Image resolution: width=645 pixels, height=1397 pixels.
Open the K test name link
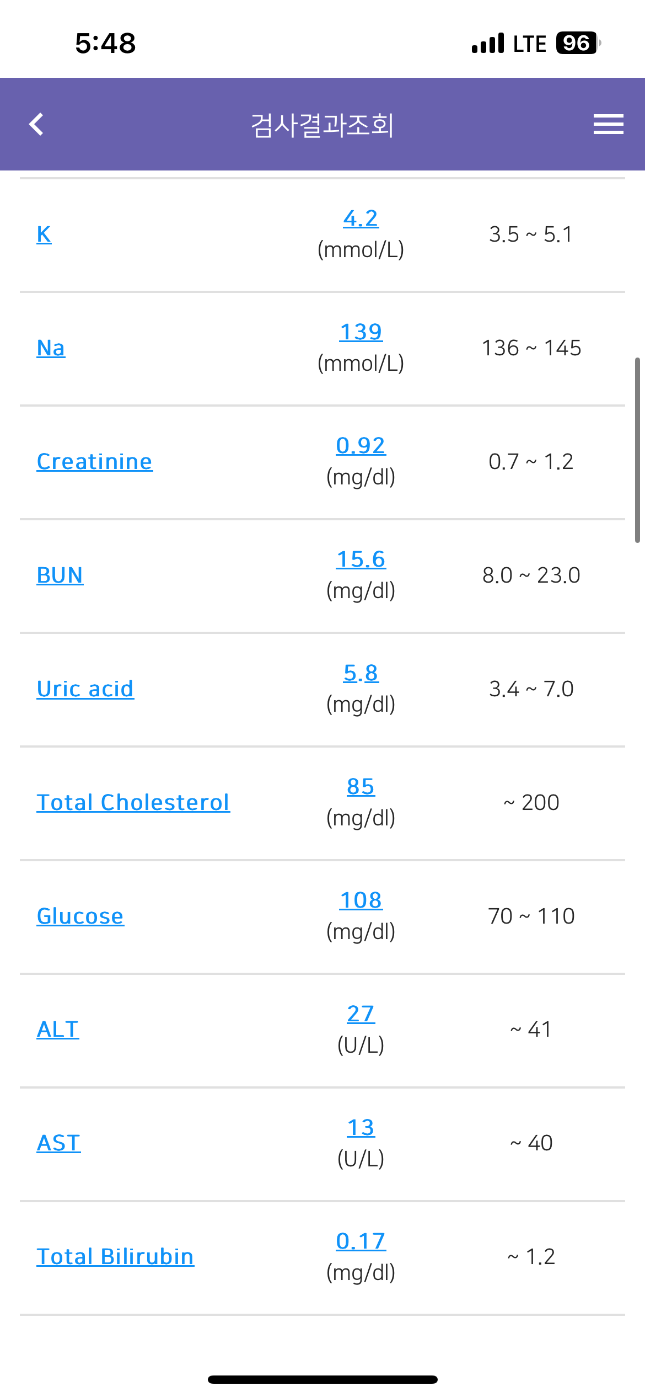(44, 234)
